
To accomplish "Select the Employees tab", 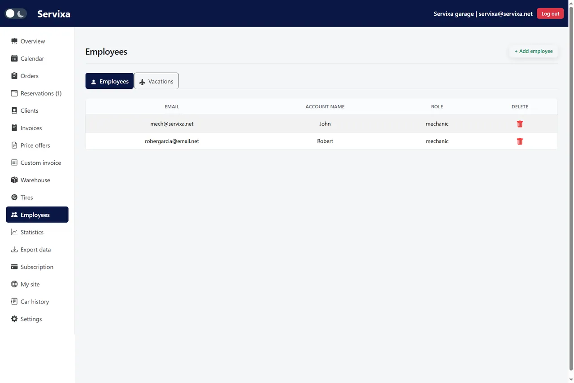I will click(x=109, y=81).
